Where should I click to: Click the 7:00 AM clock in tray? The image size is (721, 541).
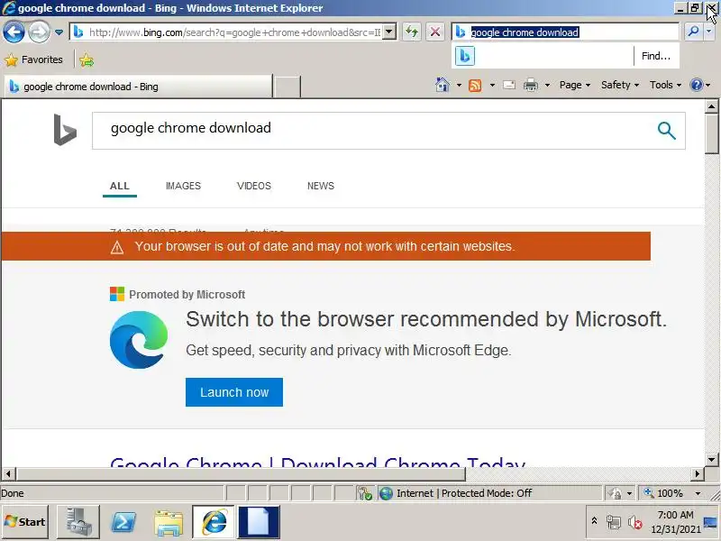click(x=675, y=515)
